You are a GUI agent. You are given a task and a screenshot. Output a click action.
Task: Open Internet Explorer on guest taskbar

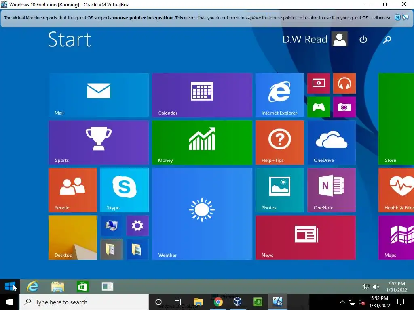pos(33,286)
